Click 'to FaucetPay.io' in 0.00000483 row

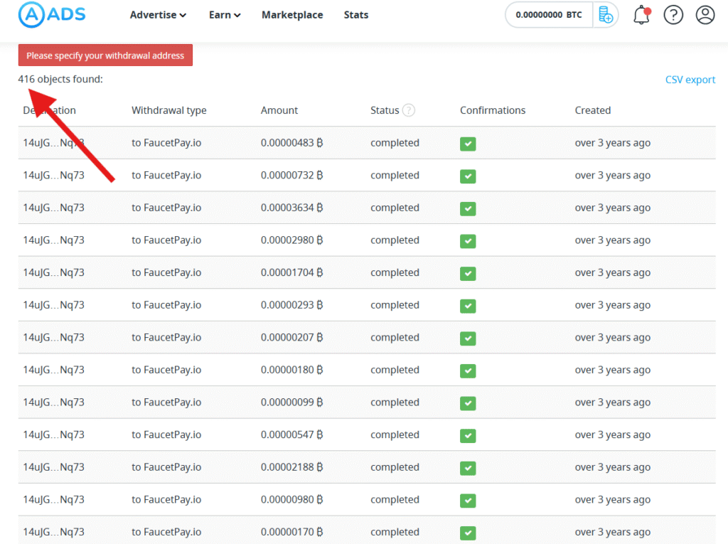(166, 143)
